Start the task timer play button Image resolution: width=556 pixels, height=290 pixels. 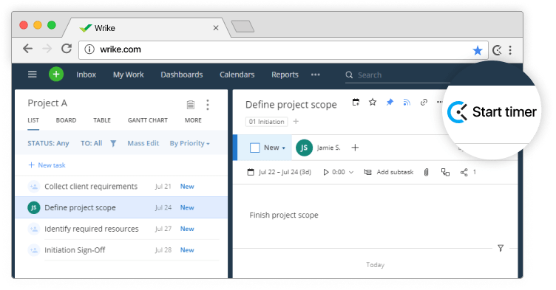[326, 172]
